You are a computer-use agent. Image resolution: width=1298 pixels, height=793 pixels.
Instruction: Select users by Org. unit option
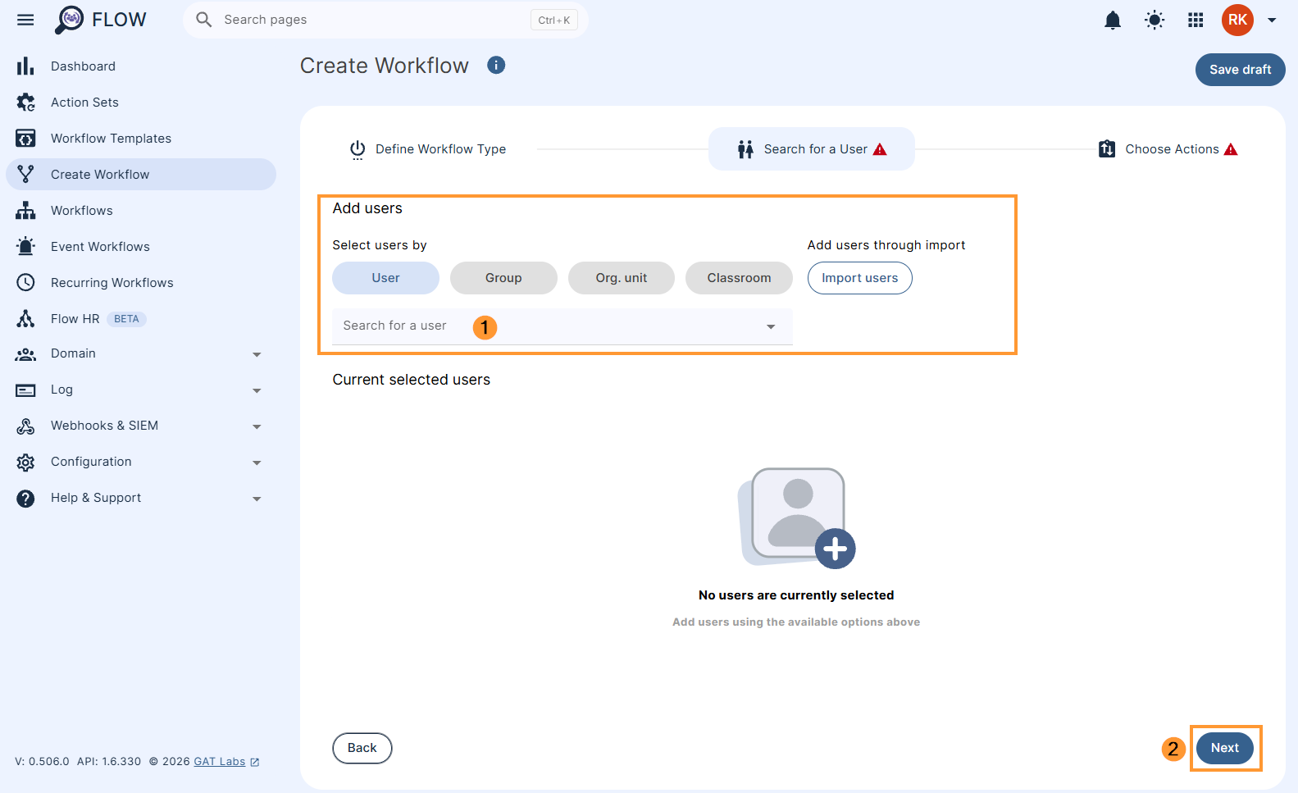(622, 278)
